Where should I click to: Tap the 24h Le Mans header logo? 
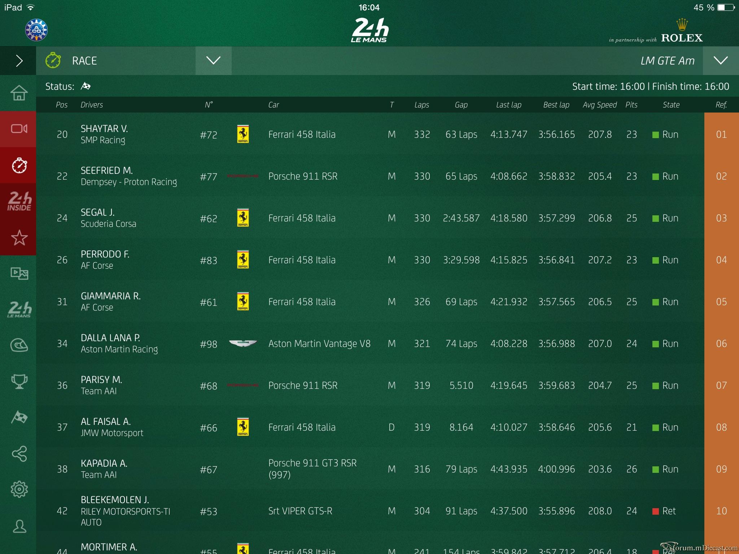tap(369, 30)
